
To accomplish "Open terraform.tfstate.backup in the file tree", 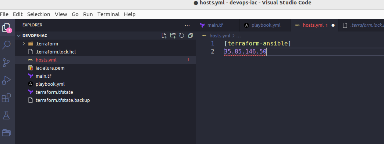I will click(105, 100).
